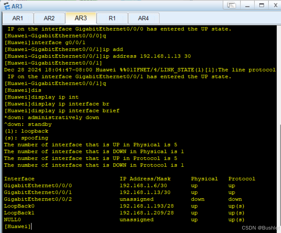The height and width of the screenshot is (233, 281).
Task: Click the 'interface g0/0/1' command line
Action: click(45, 43)
